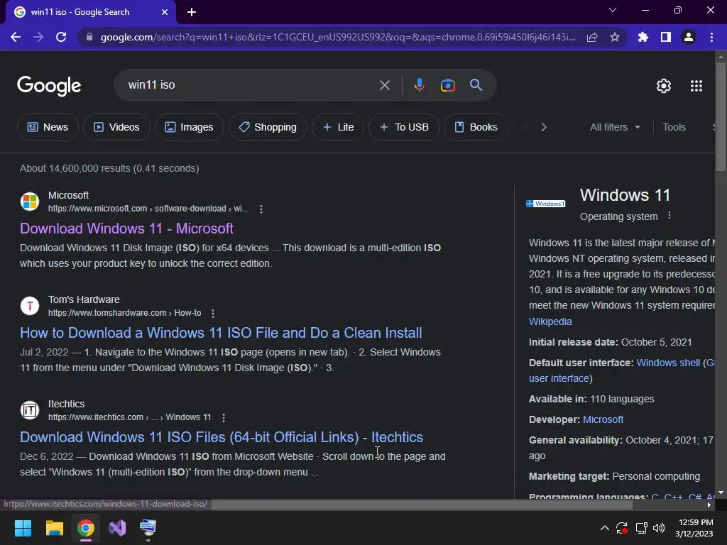Open Download Windows 11 - Microsoft result
Viewport: 727px width, 545px height.
tap(126, 229)
